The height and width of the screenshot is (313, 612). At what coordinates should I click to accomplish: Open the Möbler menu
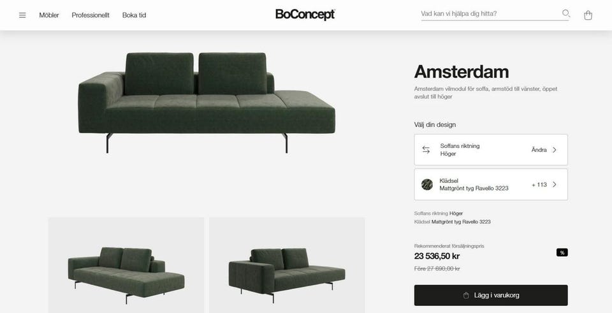49,15
